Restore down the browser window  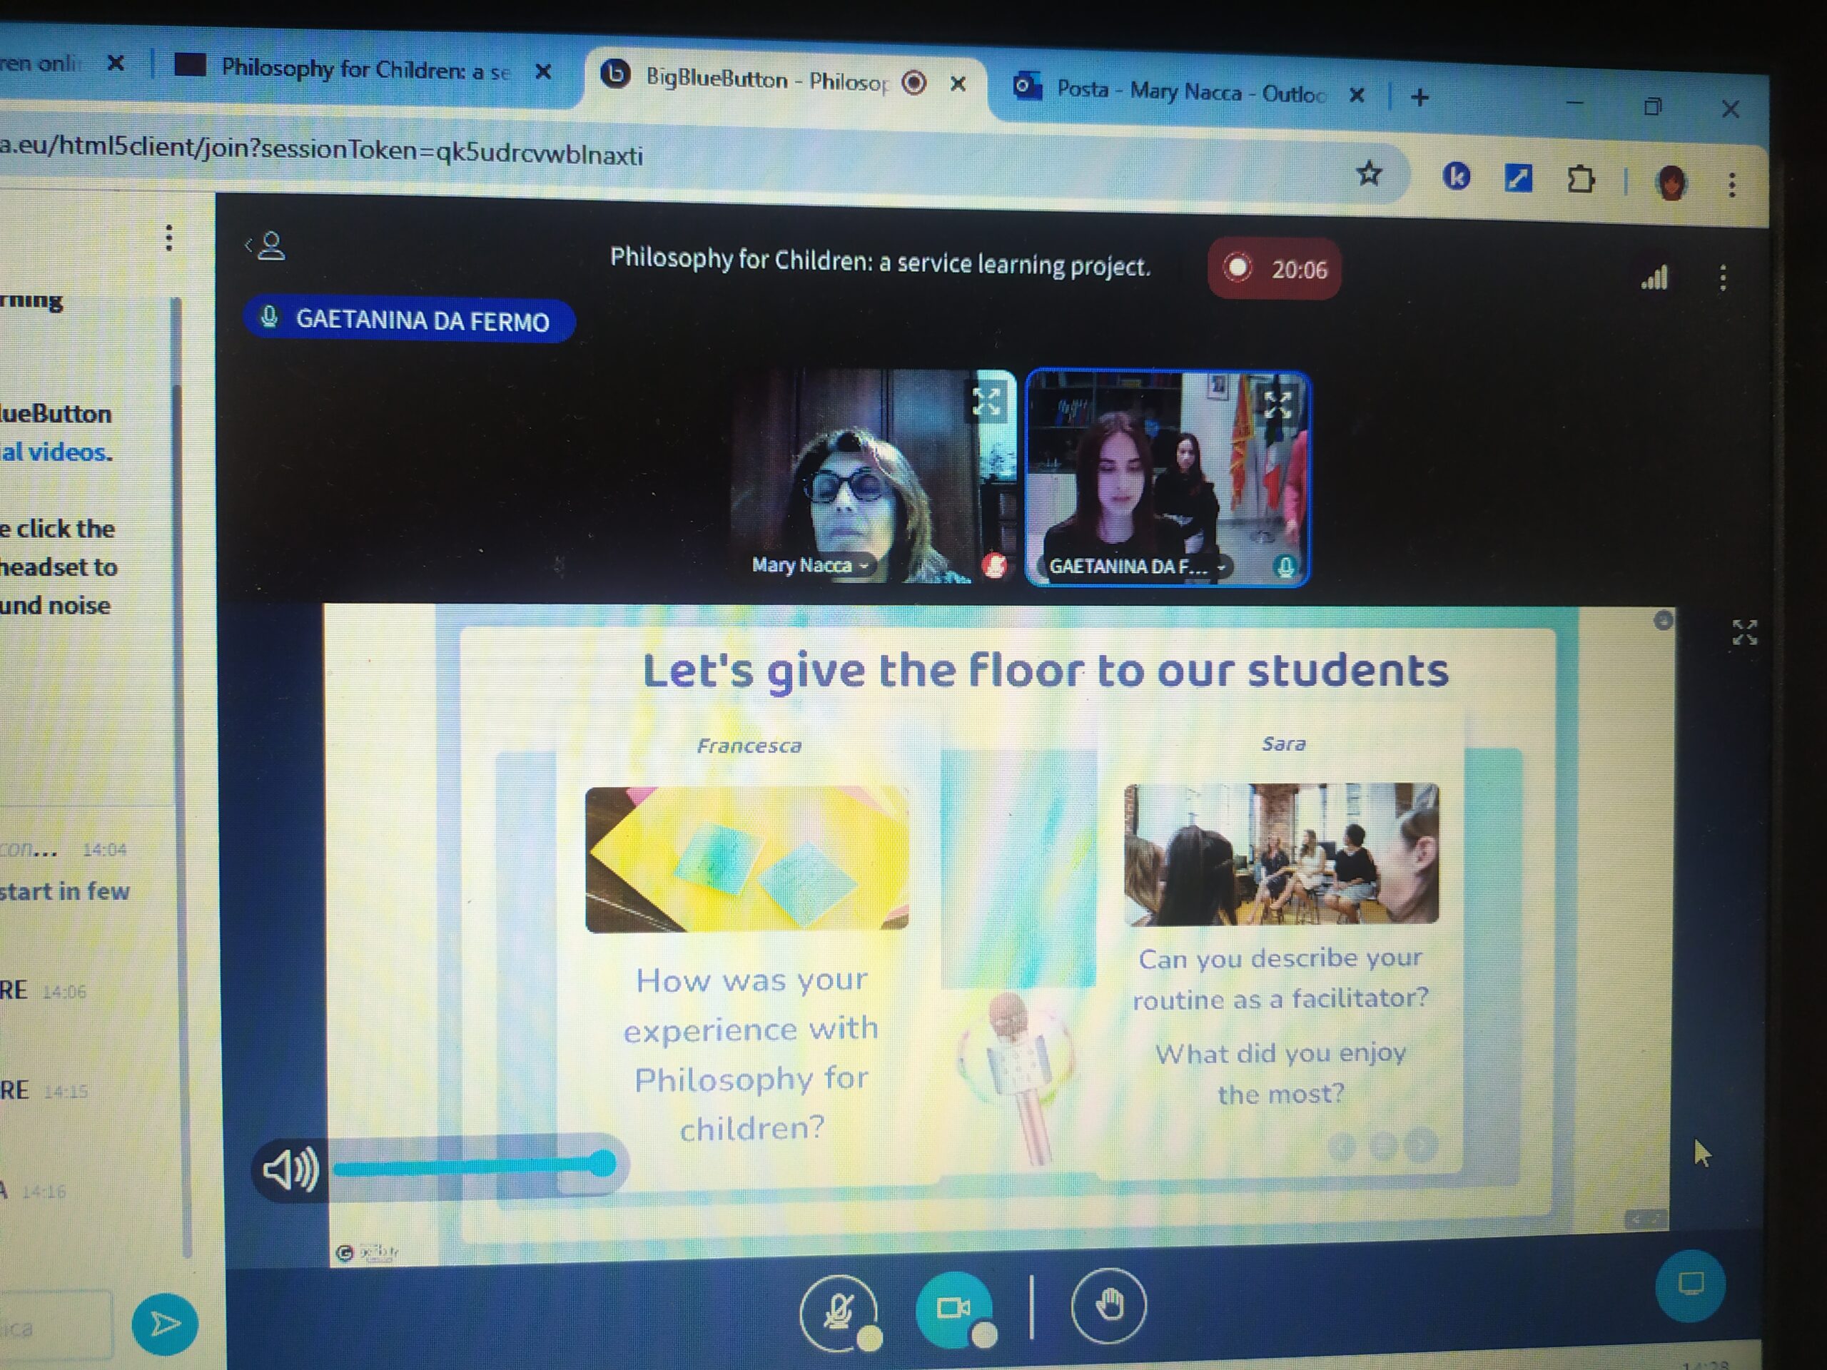pyautogui.click(x=1652, y=106)
